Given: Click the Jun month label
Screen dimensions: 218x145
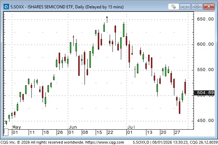Looking at the screenshot, I should [x=73, y=127].
